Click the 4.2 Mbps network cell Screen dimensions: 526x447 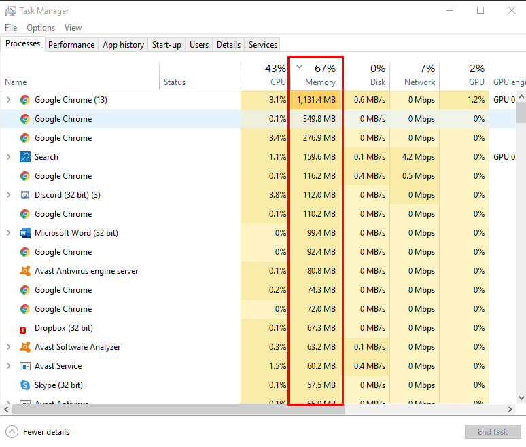point(415,157)
